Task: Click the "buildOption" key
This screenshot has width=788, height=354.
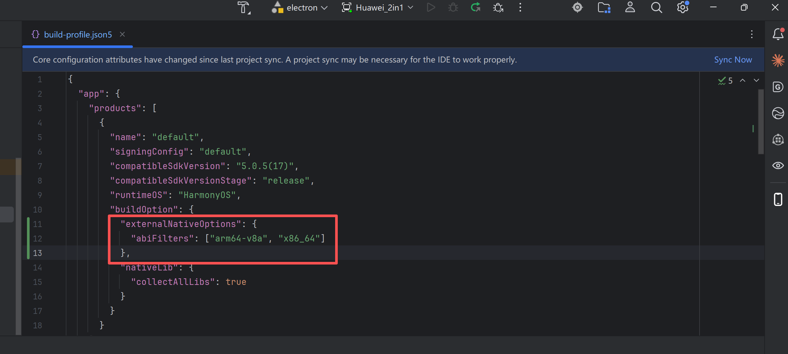Action: click(144, 210)
